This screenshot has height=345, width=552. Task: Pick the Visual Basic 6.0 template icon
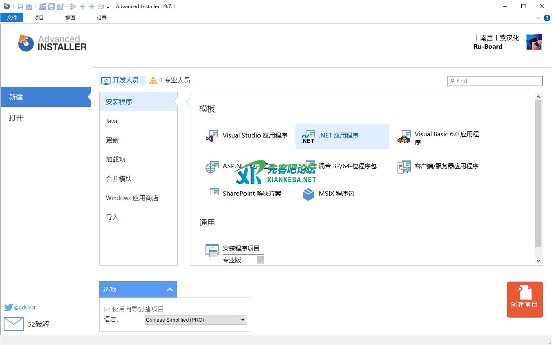[x=404, y=137]
